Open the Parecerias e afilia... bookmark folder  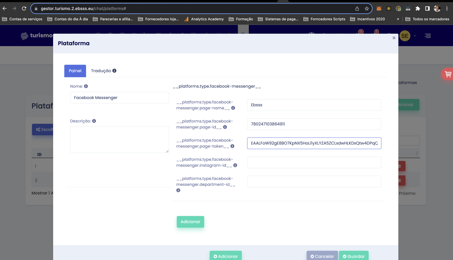point(113,19)
